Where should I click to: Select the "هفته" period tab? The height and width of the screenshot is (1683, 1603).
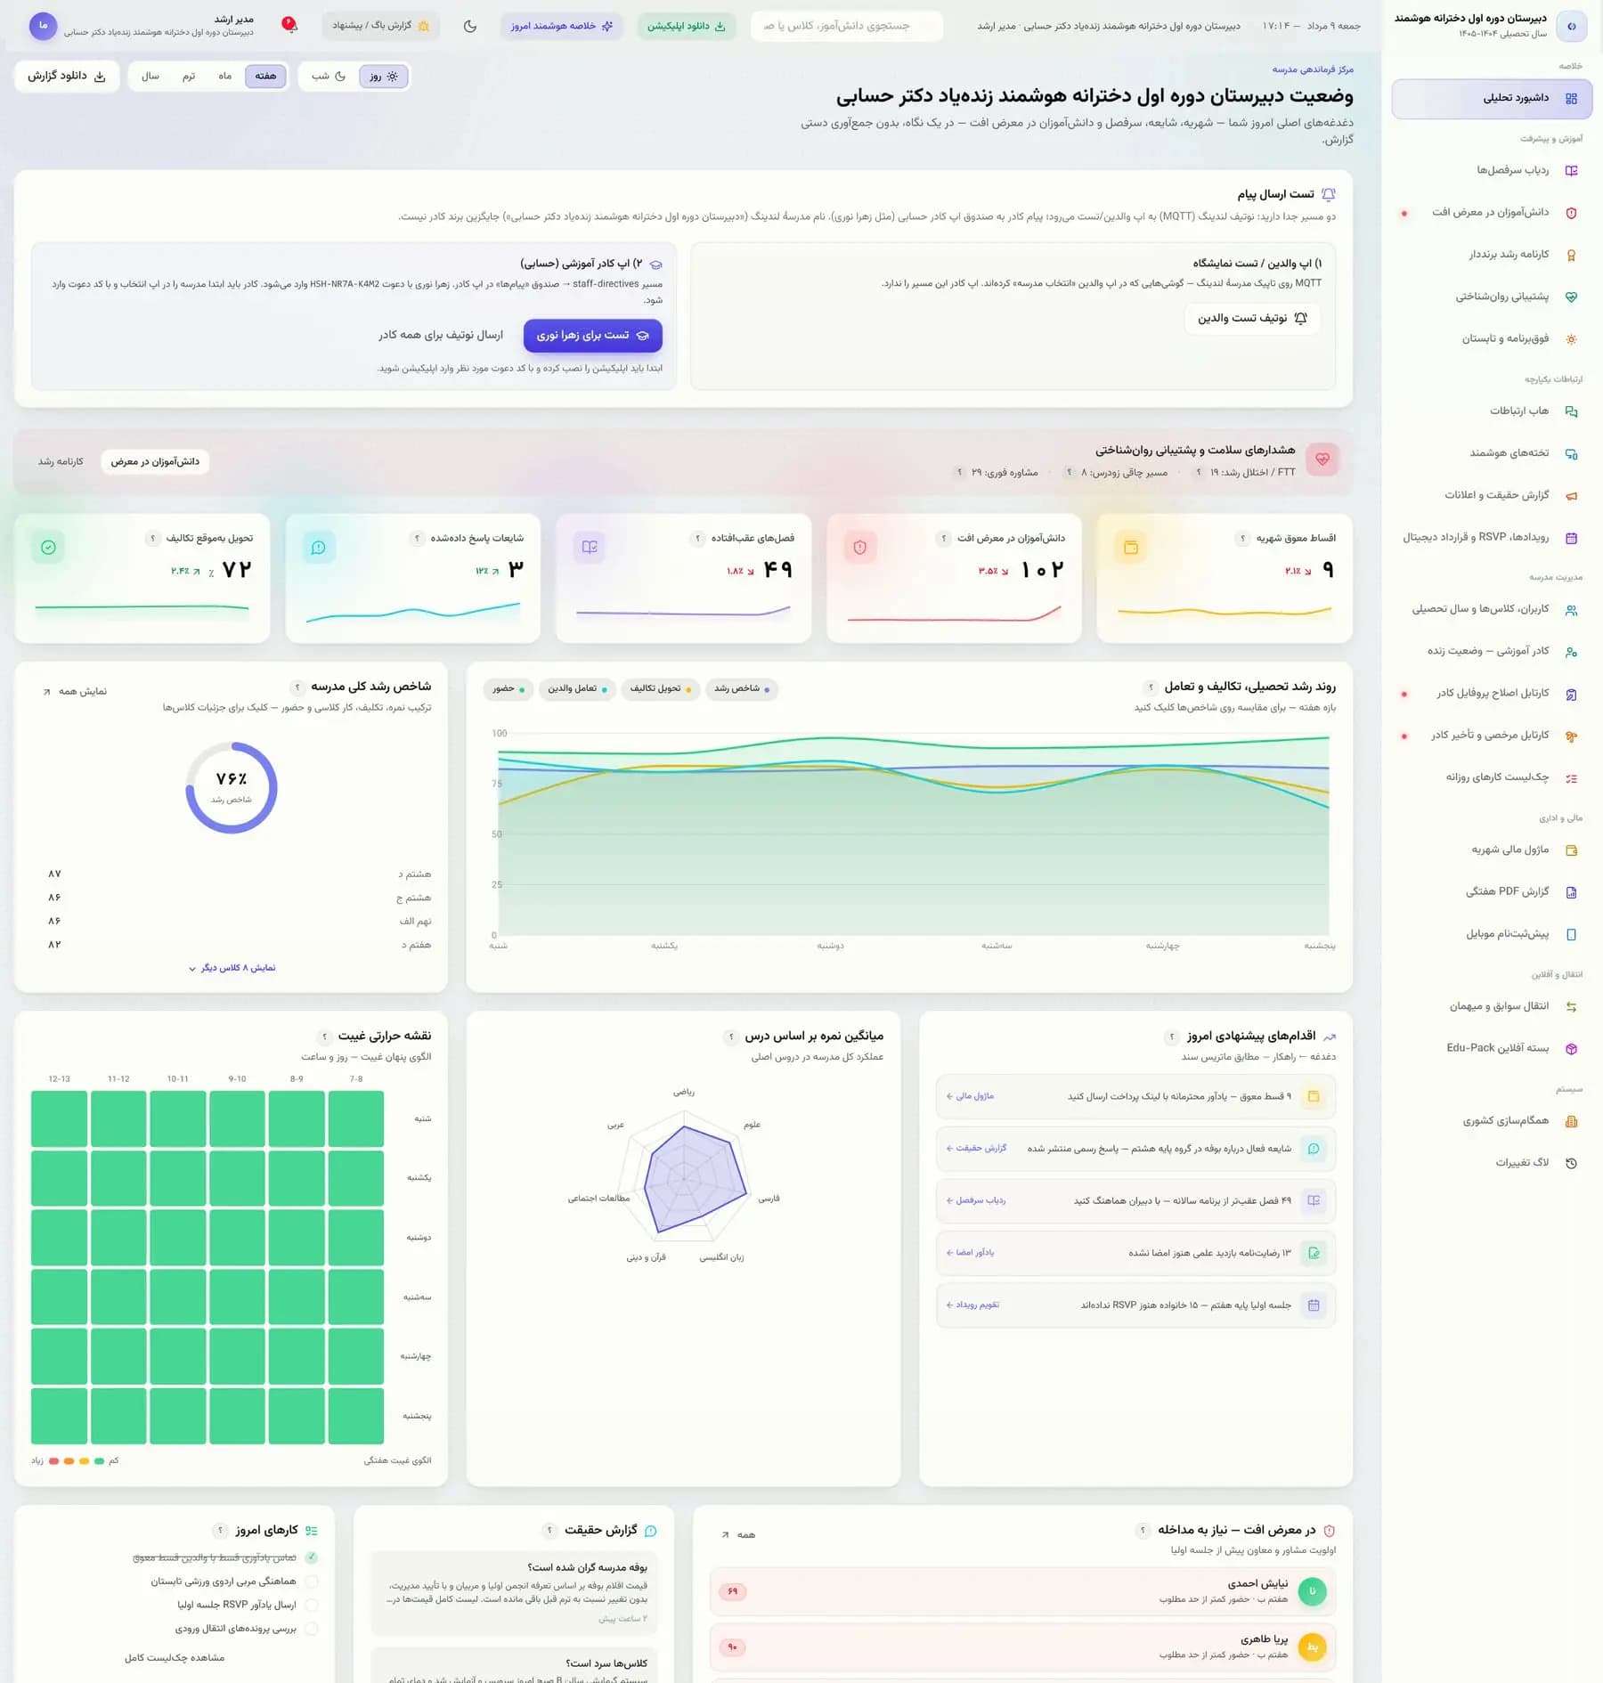point(265,76)
